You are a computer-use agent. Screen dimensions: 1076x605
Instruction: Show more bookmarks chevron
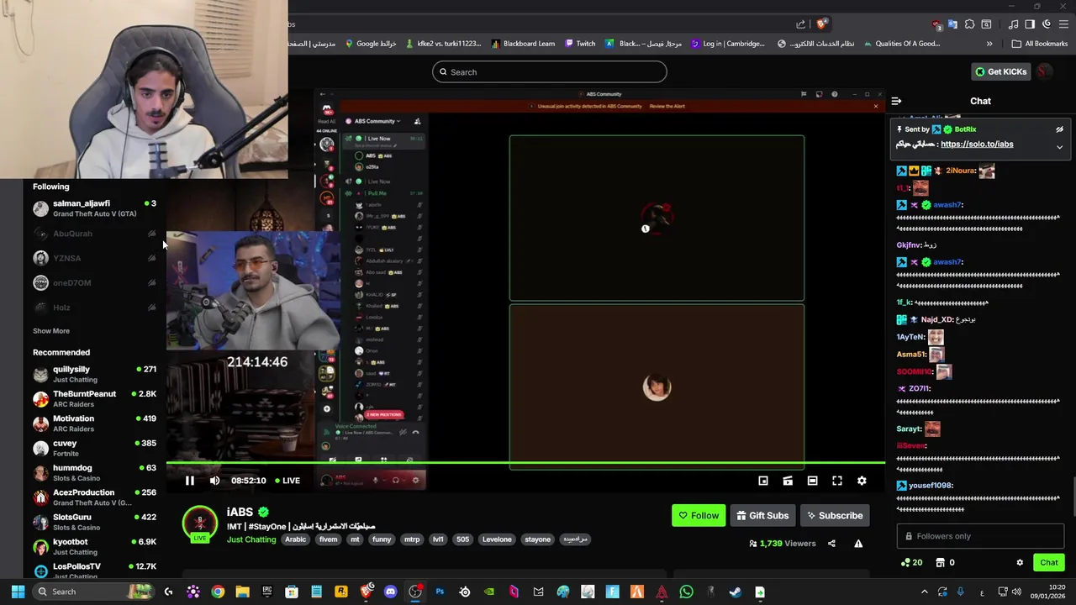[989, 44]
